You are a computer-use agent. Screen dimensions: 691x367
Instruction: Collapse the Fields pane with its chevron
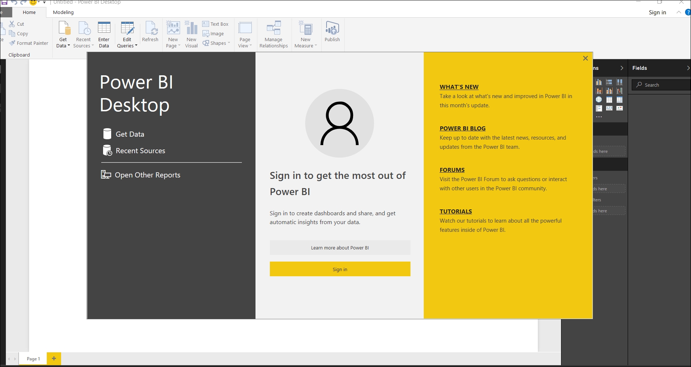coord(688,68)
